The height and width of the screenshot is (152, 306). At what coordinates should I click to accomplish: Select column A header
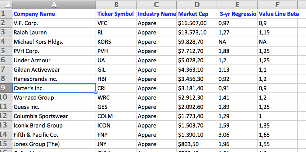54,5
